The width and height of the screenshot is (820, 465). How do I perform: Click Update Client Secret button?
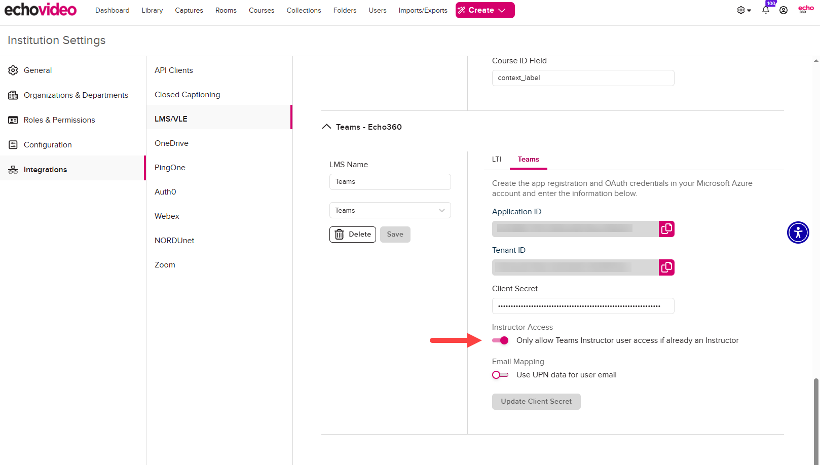tap(536, 402)
